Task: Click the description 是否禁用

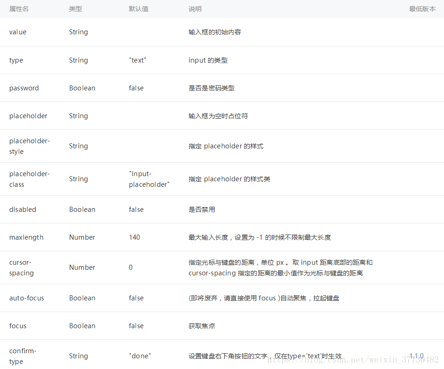Action: pos(202,210)
